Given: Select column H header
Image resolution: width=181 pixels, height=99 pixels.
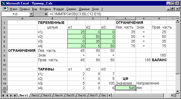Looking at the screenshot, I should [159, 18].
